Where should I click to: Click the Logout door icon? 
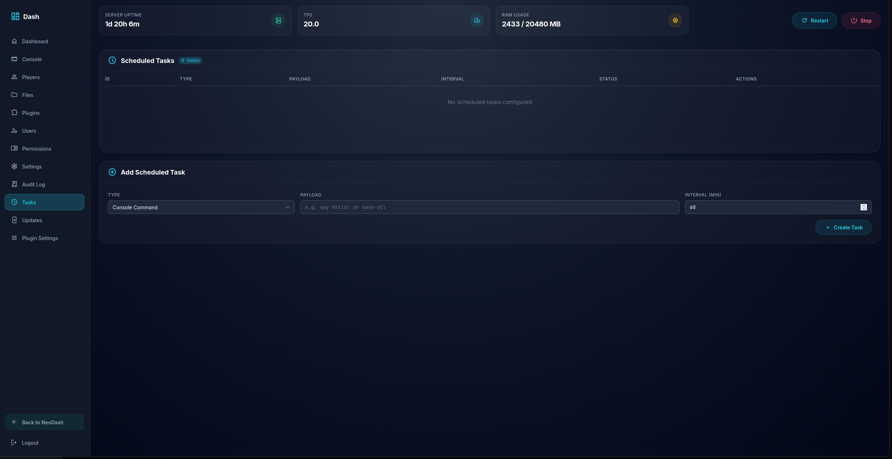[14, 443]
